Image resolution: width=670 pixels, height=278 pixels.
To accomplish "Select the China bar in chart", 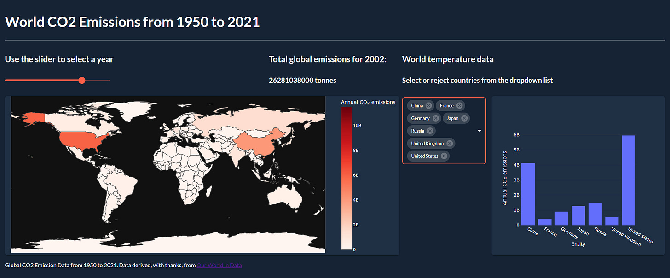I will [x=528, y=194].
